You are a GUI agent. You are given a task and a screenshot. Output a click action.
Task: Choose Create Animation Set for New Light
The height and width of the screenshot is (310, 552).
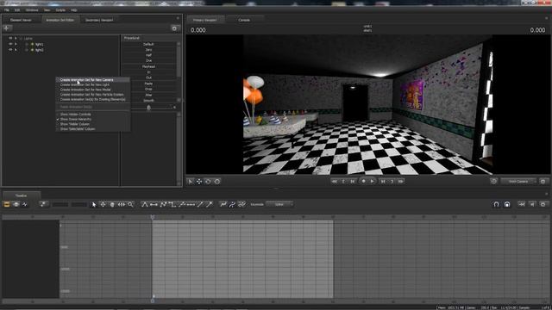point(92,84)
